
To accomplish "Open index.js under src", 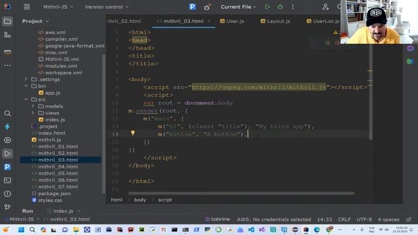I will pos(55,119).
